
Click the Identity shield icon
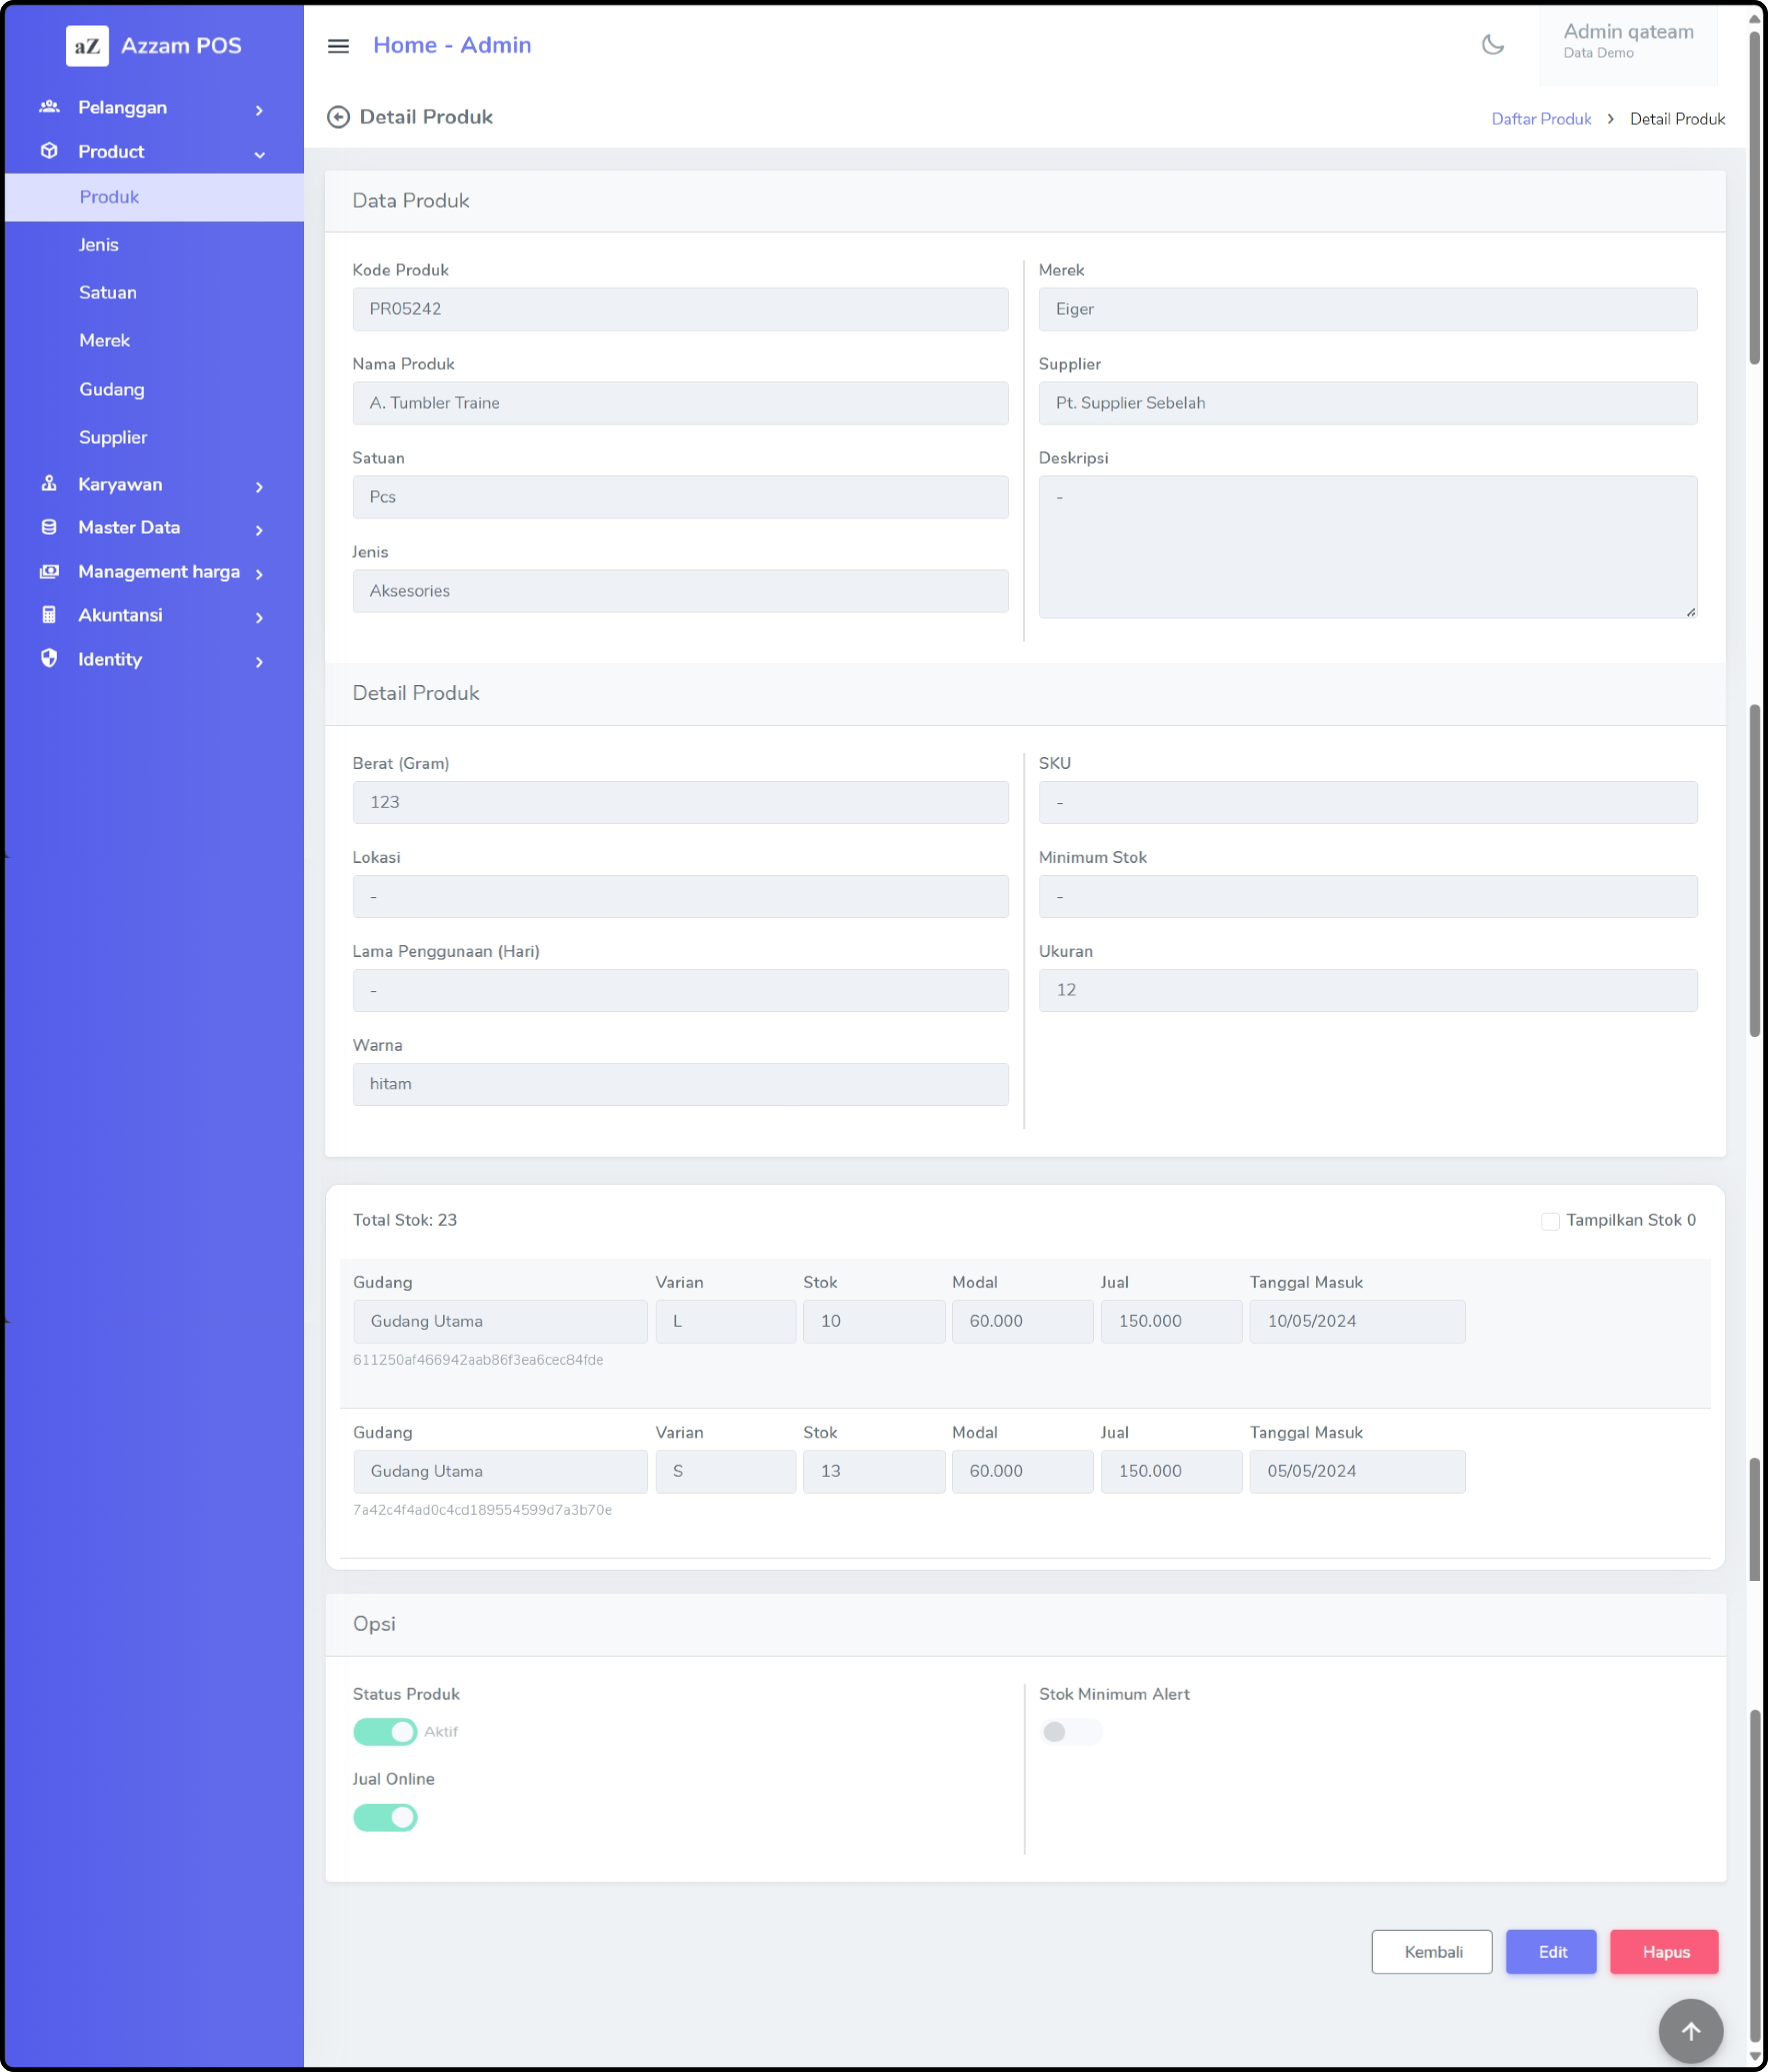pos(49,658)
